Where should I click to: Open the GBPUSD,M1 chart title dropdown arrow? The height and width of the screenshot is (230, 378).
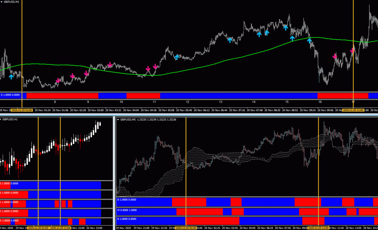[x=1, y=2]
